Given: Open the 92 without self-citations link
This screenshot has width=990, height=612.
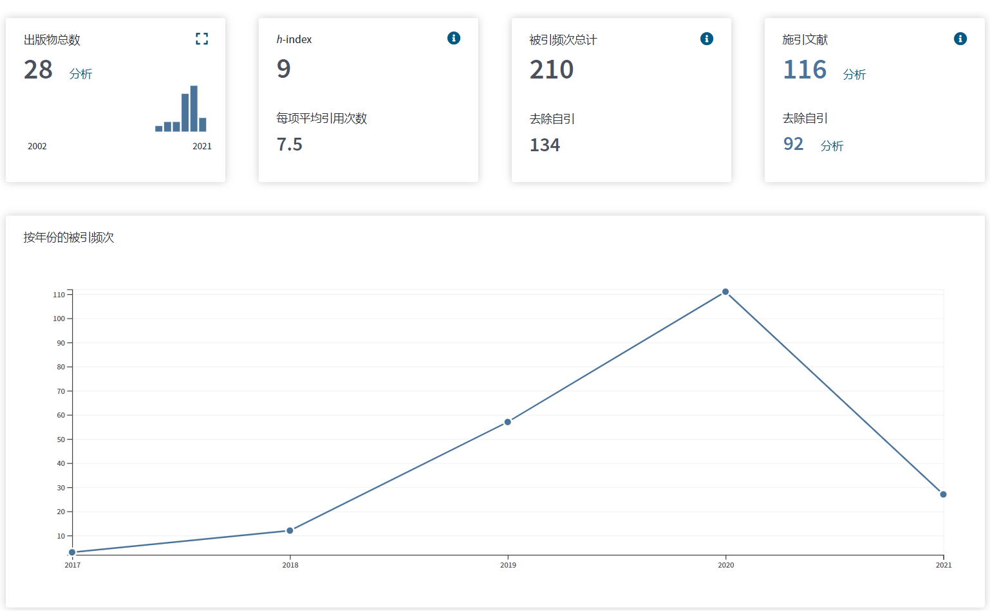Looking at the screenshot, I should (x=793, y=144).
